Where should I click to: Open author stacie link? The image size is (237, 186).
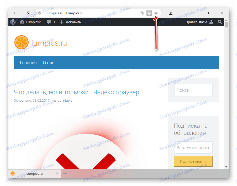coord(67,101)
